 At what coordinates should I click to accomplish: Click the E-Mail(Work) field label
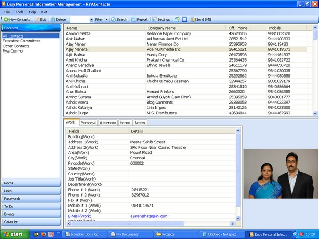80,216
